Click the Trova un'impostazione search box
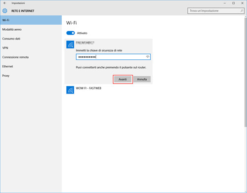 (216, 11)
